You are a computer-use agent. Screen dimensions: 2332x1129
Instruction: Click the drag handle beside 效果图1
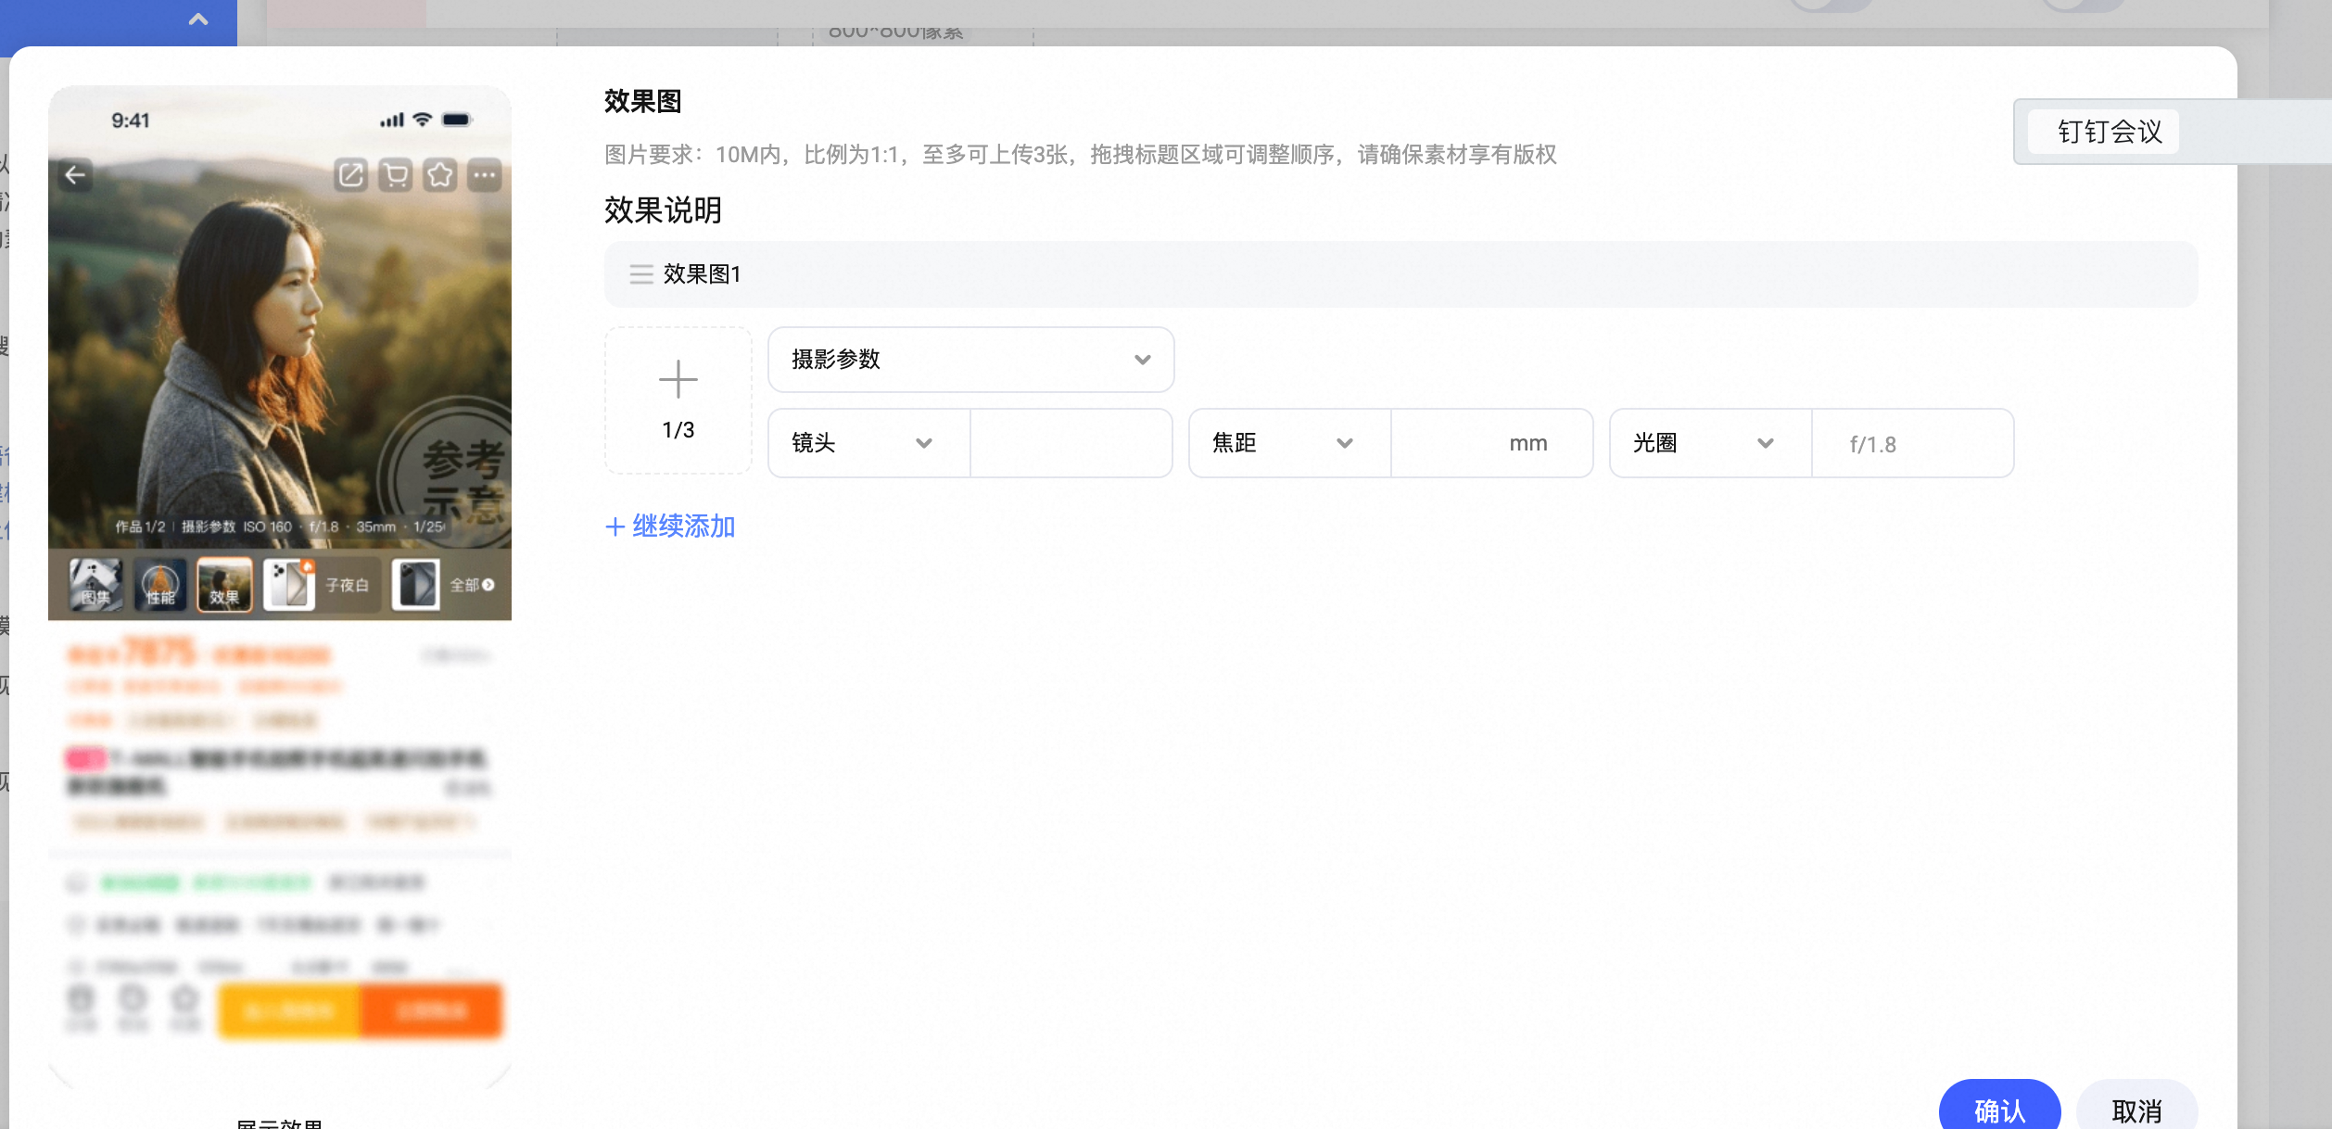click(641, 274)
